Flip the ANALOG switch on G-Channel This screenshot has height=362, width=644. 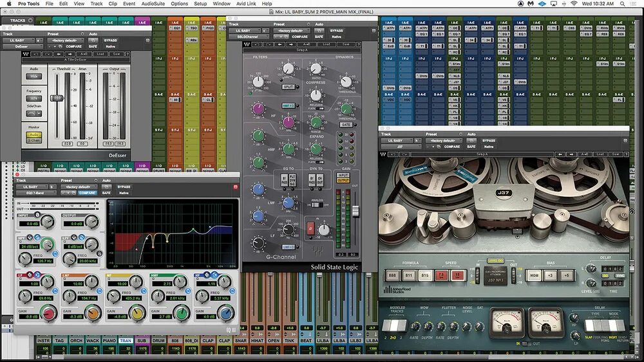click(x=317, y=205)
